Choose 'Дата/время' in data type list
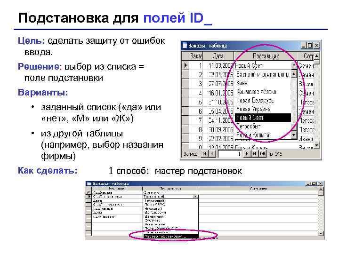 pos(155,213)
